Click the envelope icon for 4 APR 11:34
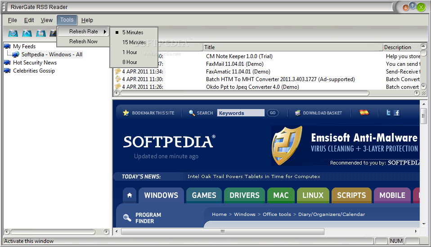The height and width of the screenshot is (247, 431). (x=118, y=71)
